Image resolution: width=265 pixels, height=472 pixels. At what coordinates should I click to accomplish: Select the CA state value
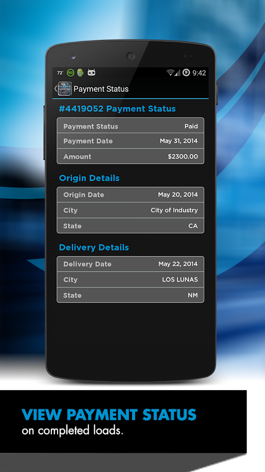click(193, 226)
